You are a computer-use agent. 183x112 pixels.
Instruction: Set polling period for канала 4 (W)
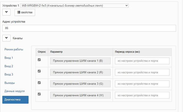[x=142, y=95]
